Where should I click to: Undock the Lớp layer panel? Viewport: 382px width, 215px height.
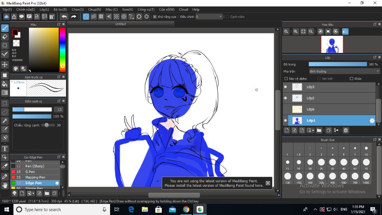[x=375, y=57]
